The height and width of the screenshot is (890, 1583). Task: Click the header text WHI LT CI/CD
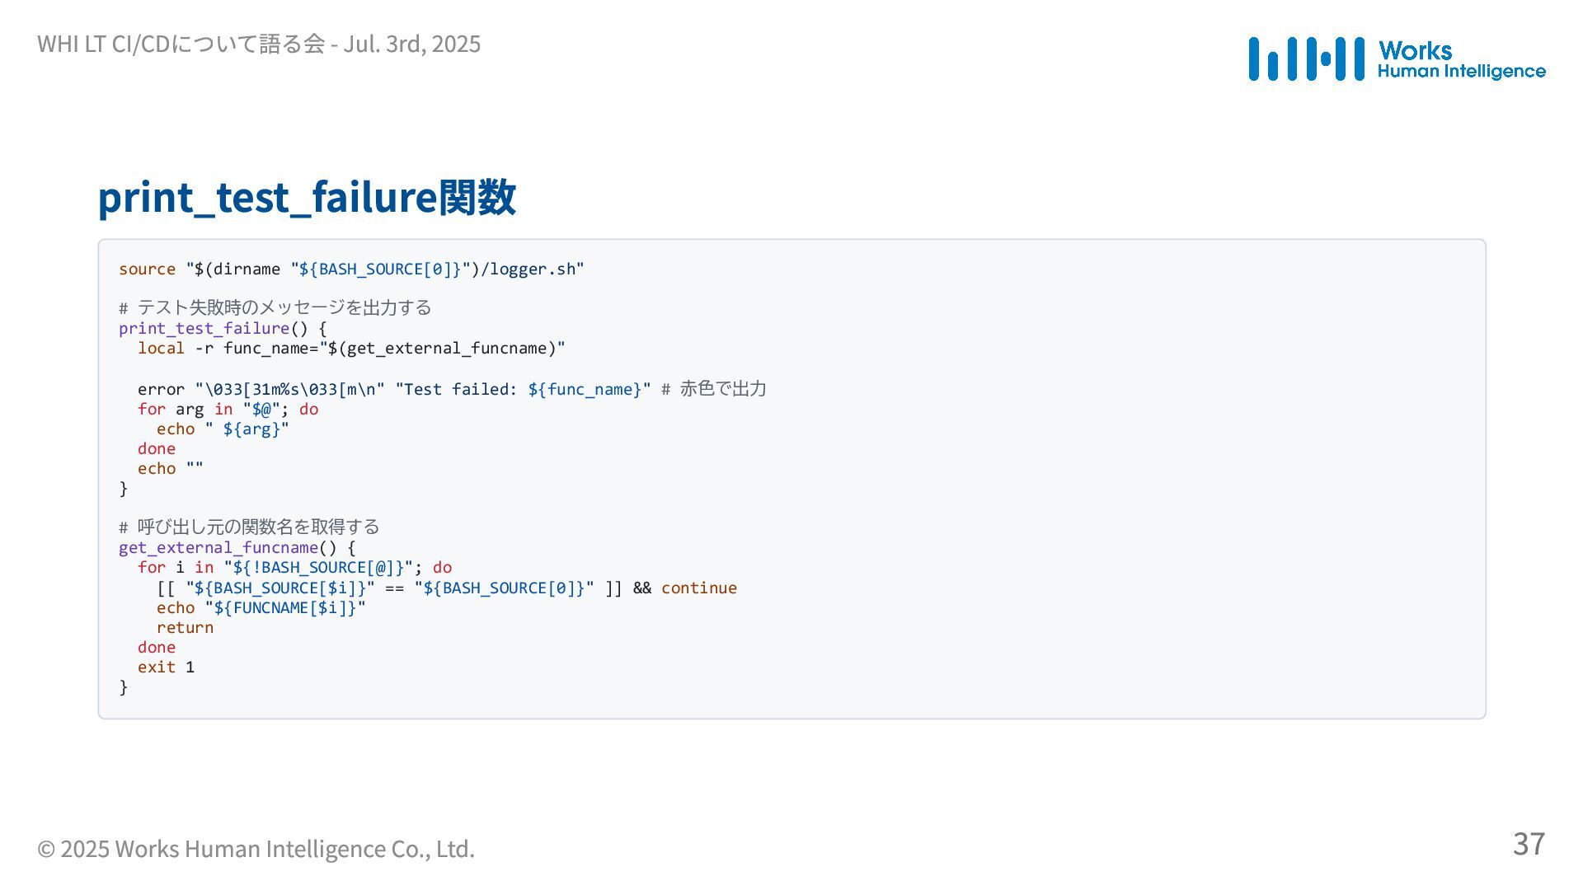259,44
